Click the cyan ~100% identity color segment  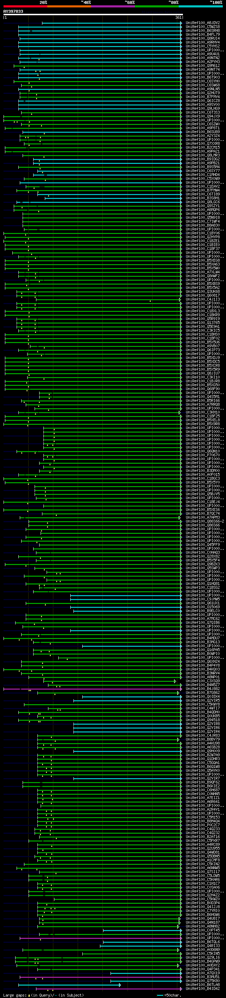[x=201, y=6]
